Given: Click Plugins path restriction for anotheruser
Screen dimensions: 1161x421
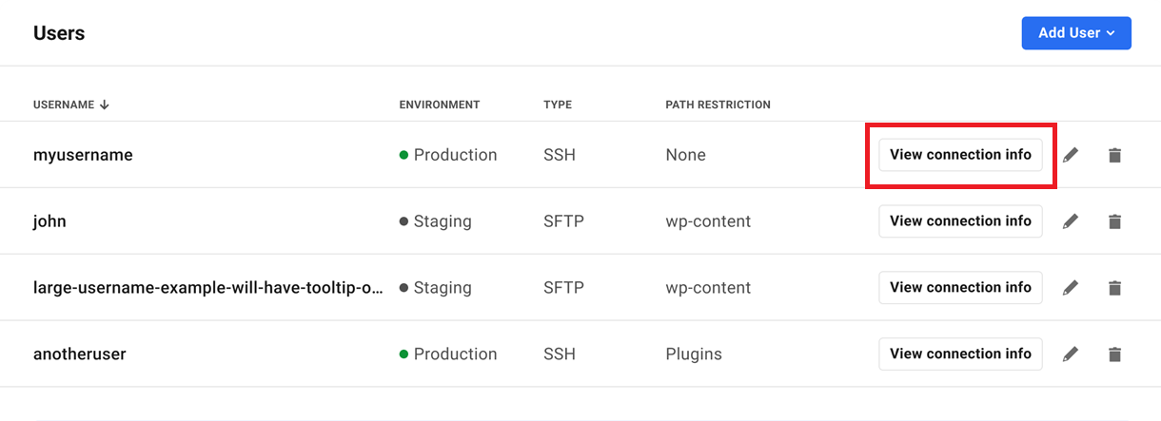Looking at the screenshot, I should tap(694, 354).
